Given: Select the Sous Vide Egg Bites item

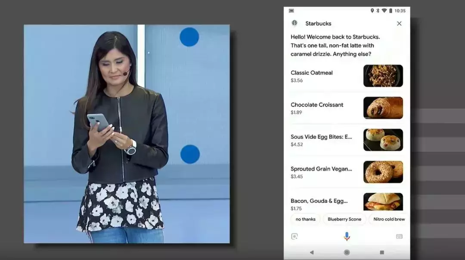Looking at the screenshot, I should coord(347,140).
